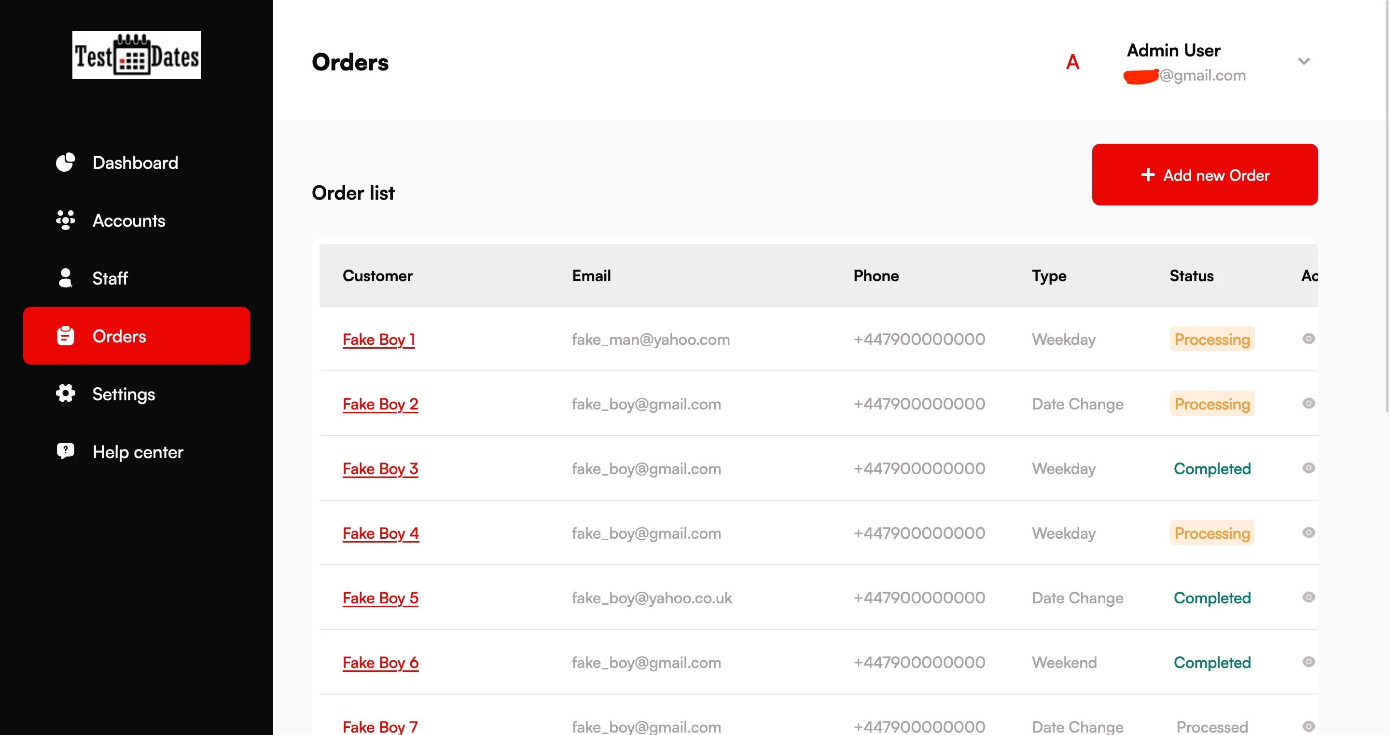
Task: Click eye icon for Fake Boy 5 order
Action: (x=1308, y=597)
